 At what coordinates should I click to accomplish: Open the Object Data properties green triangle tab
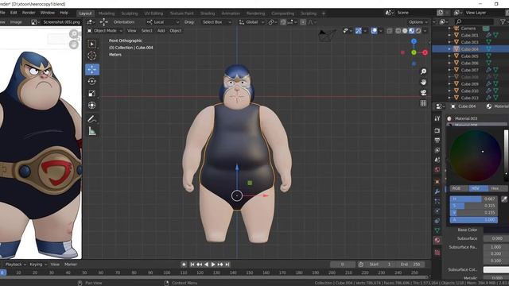pos(437,230)
